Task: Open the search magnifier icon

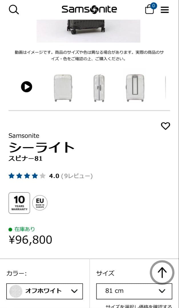Action: tap(13, 9)
